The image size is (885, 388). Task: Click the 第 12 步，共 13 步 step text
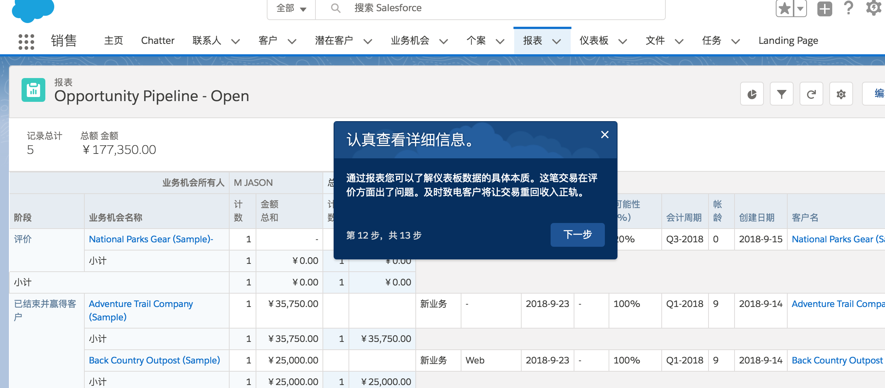click(384, 235)
